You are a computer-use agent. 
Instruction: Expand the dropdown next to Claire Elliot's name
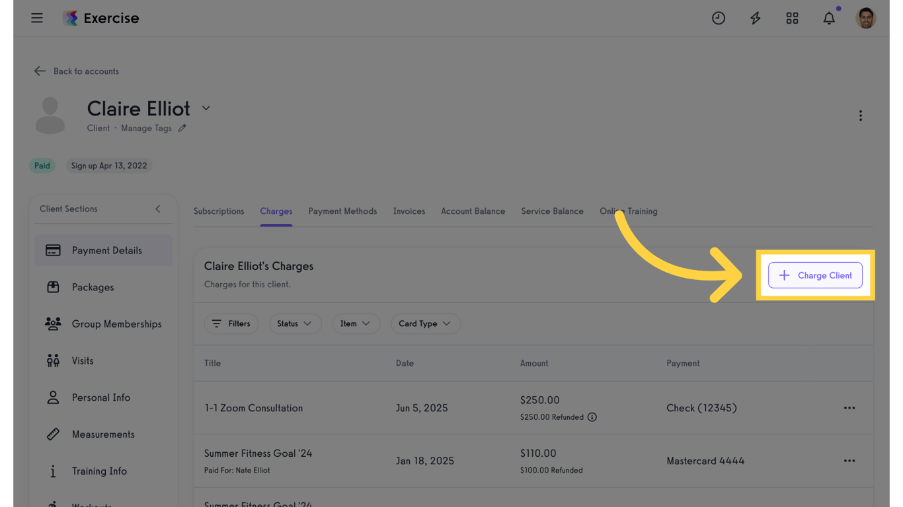(206, 108)
